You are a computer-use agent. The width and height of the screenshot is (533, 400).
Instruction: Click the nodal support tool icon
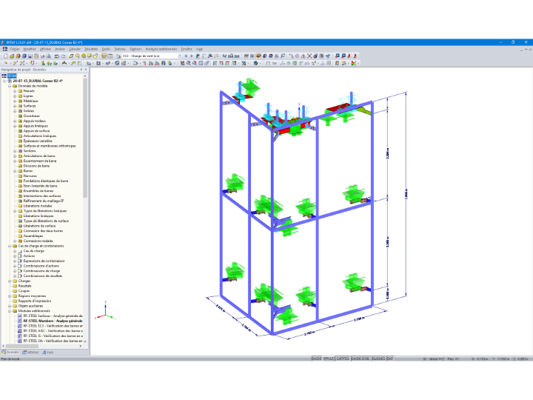(x=43, y=63)
